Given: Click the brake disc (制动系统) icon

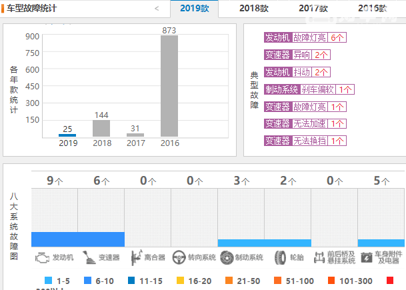Looking at the screenshot, I should point(227,257).
